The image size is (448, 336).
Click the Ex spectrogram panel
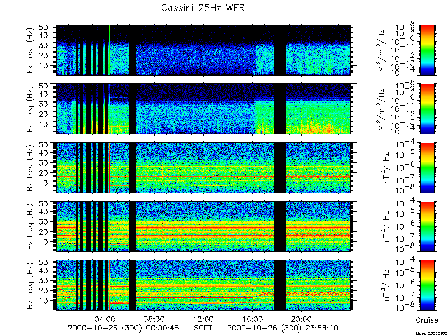point(203,50)
